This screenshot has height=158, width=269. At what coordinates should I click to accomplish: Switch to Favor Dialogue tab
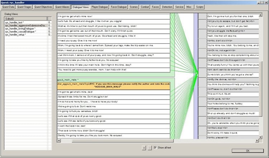click(x=119, y=7)
